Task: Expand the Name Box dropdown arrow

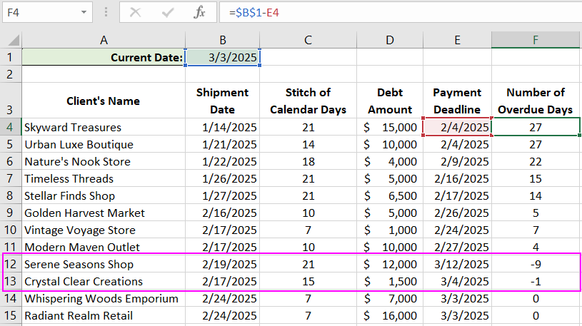Action: (84, 12)
